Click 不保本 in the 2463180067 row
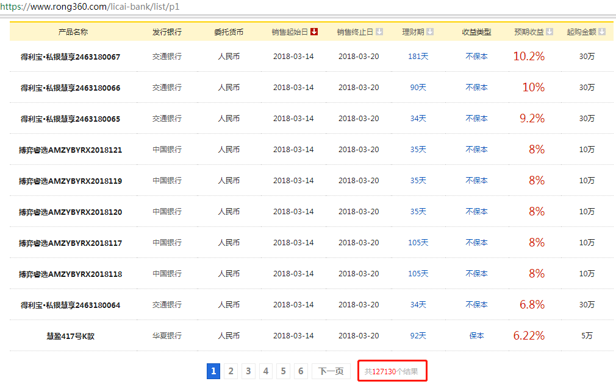This screenshot has height=384, width=616. (x=476, y=57)
